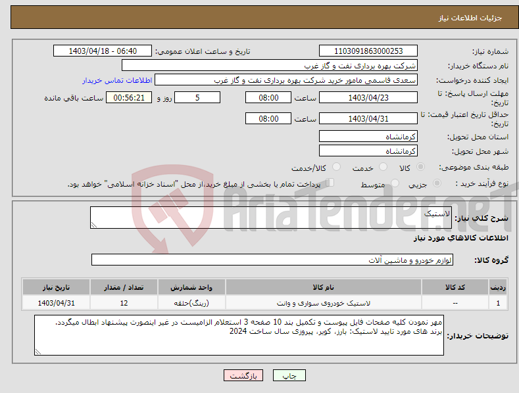
Task: Select the کالا radio button
Action: [x=420, y=167]
